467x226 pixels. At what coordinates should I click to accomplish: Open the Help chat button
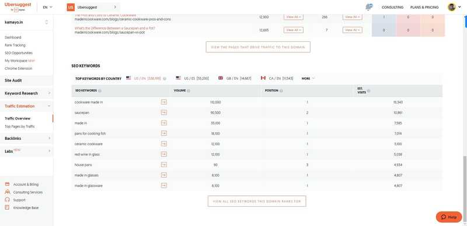pos(449,217)
